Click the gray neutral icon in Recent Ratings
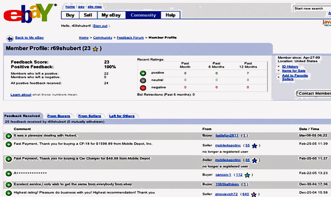Viewport: 331px width, 197px height. (x=143, y=80)
